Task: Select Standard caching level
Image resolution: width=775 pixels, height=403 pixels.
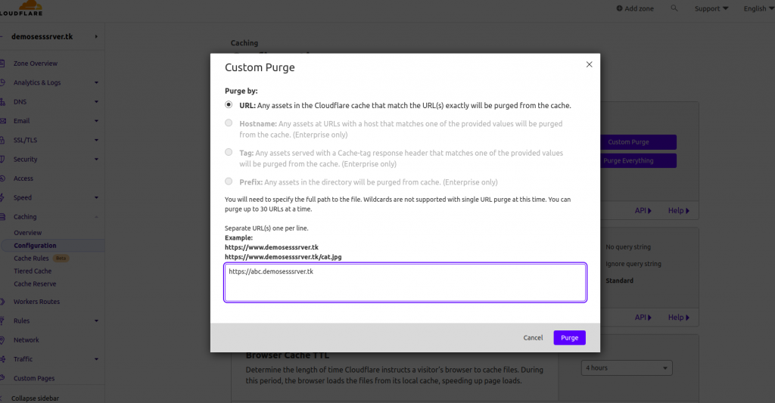Action: (x=619, y=281)
